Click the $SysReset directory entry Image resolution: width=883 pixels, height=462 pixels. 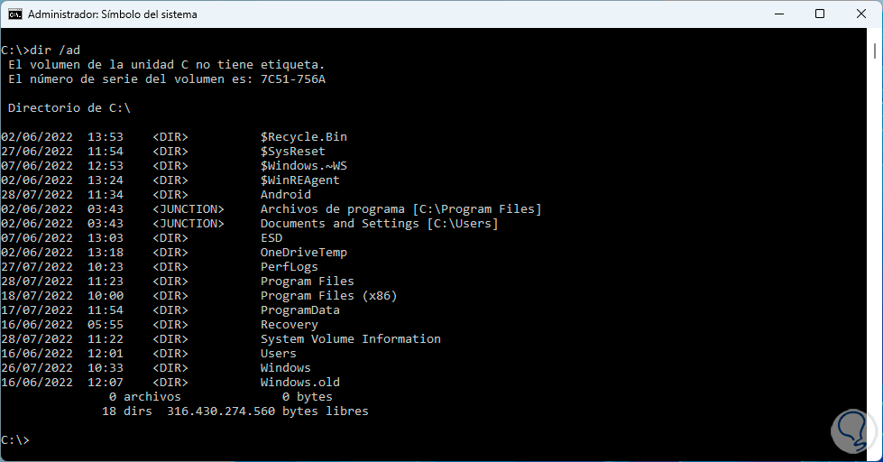pos(292,152)
